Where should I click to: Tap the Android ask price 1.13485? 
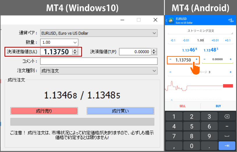pos(211,50)
